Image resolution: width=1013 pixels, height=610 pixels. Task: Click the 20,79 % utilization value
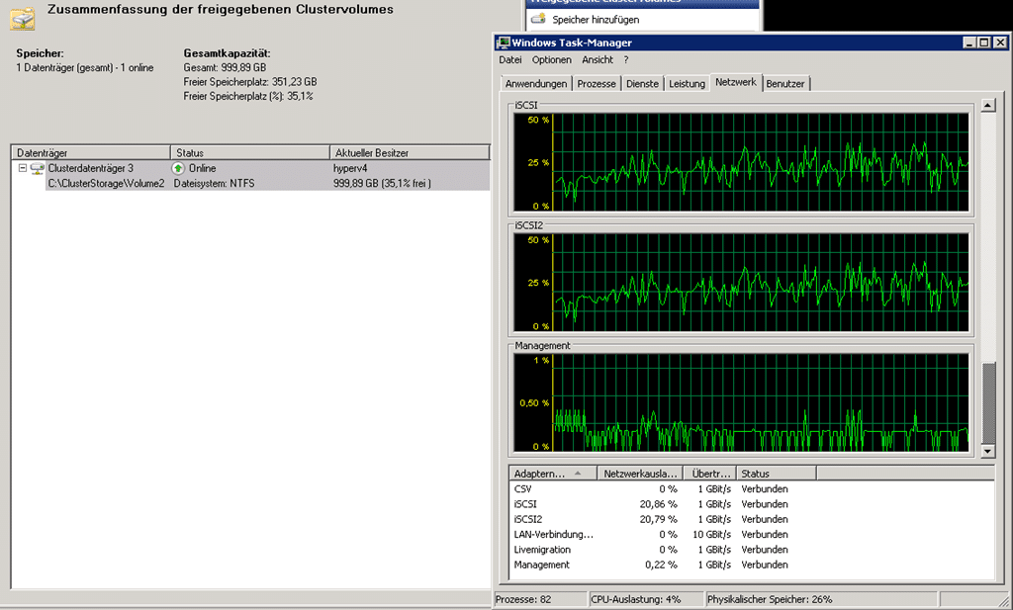658,520
